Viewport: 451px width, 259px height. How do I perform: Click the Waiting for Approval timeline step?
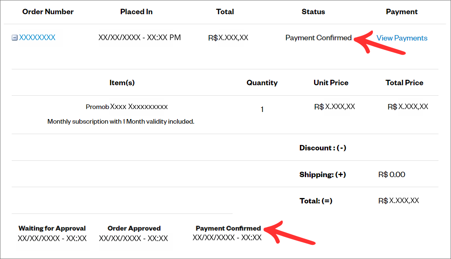pos(52,229)
